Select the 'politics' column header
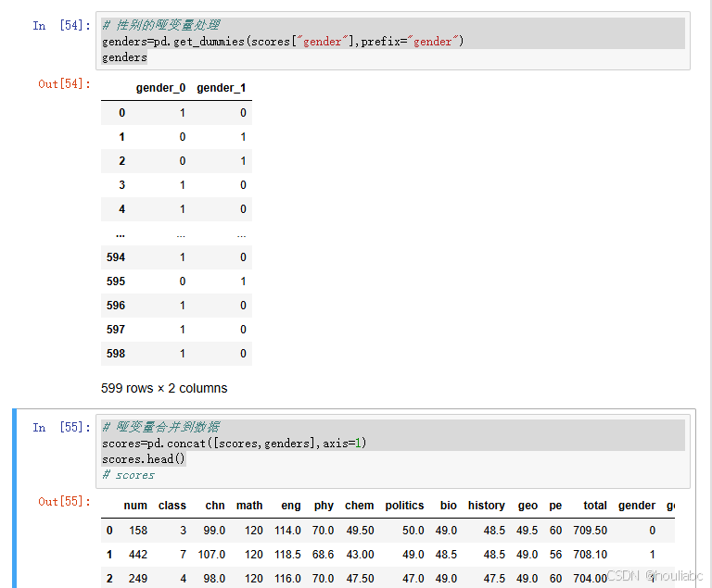Viewport: 712px width, 588px height. pos(404,505)
